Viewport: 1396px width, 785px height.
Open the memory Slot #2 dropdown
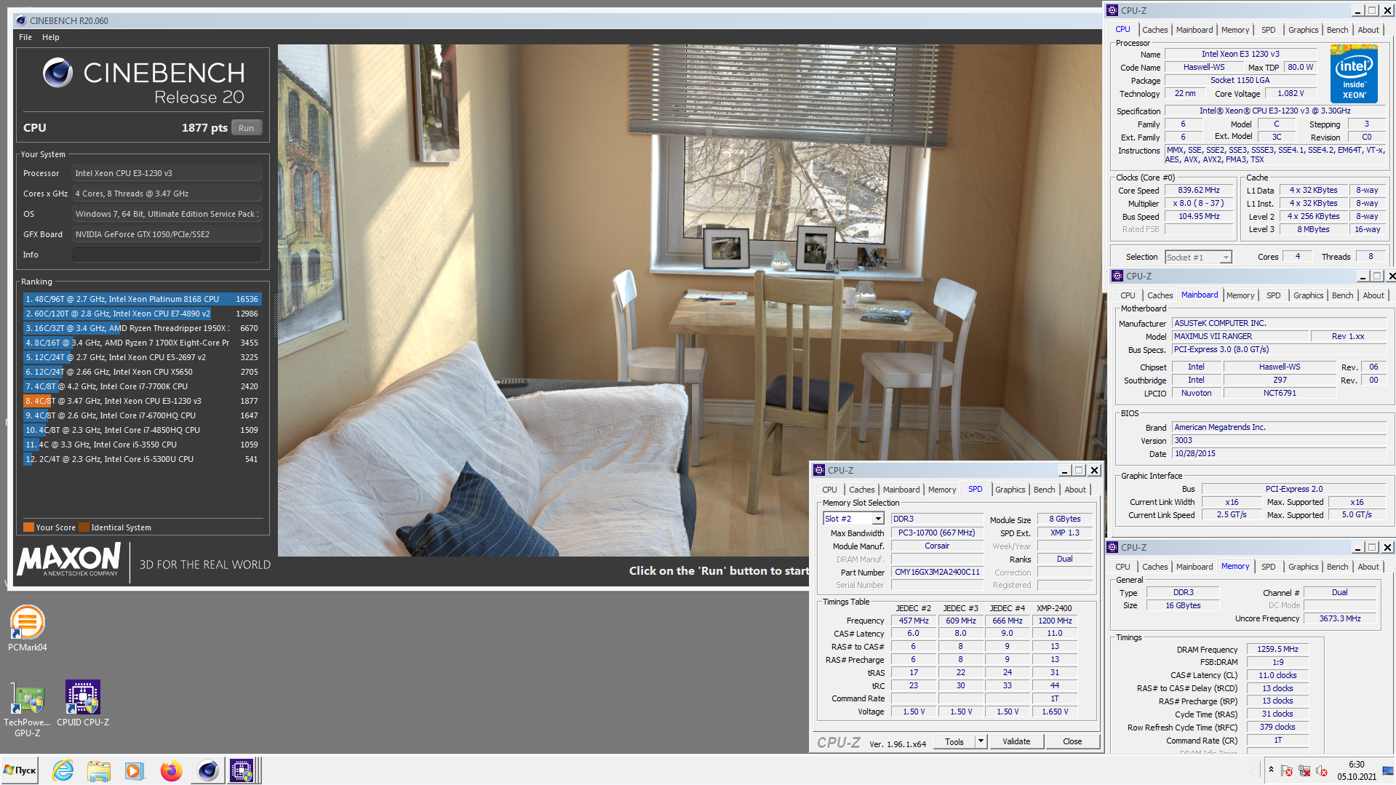pos(878,519)
